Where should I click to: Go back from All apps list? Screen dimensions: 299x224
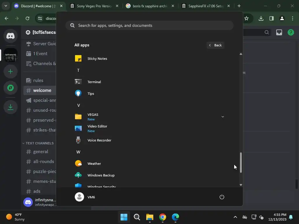215,45
